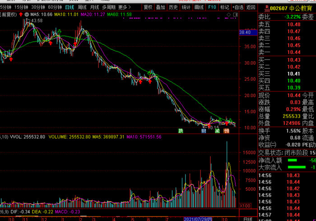Open the 返回 back dropdown
This screenshot has width=316, height=221.
251,7
